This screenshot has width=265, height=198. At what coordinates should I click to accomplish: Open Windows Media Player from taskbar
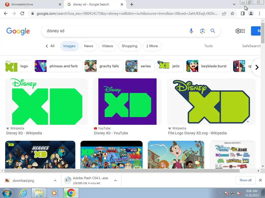pos(54,193)
